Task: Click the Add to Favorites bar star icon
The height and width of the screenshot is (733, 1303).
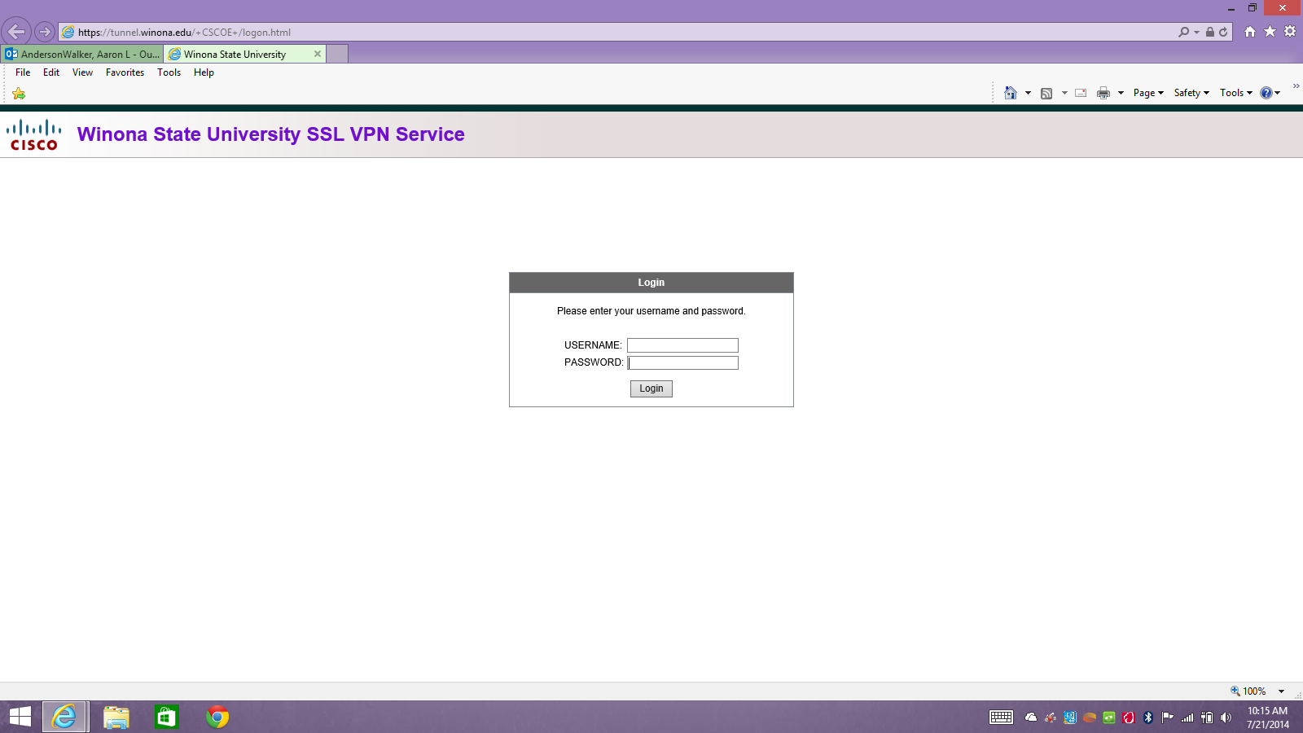Action: [x=19, y=94]
